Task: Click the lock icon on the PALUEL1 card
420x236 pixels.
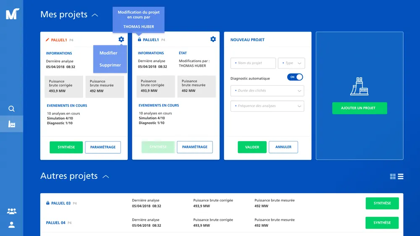Action: click(x=139, y=39)
